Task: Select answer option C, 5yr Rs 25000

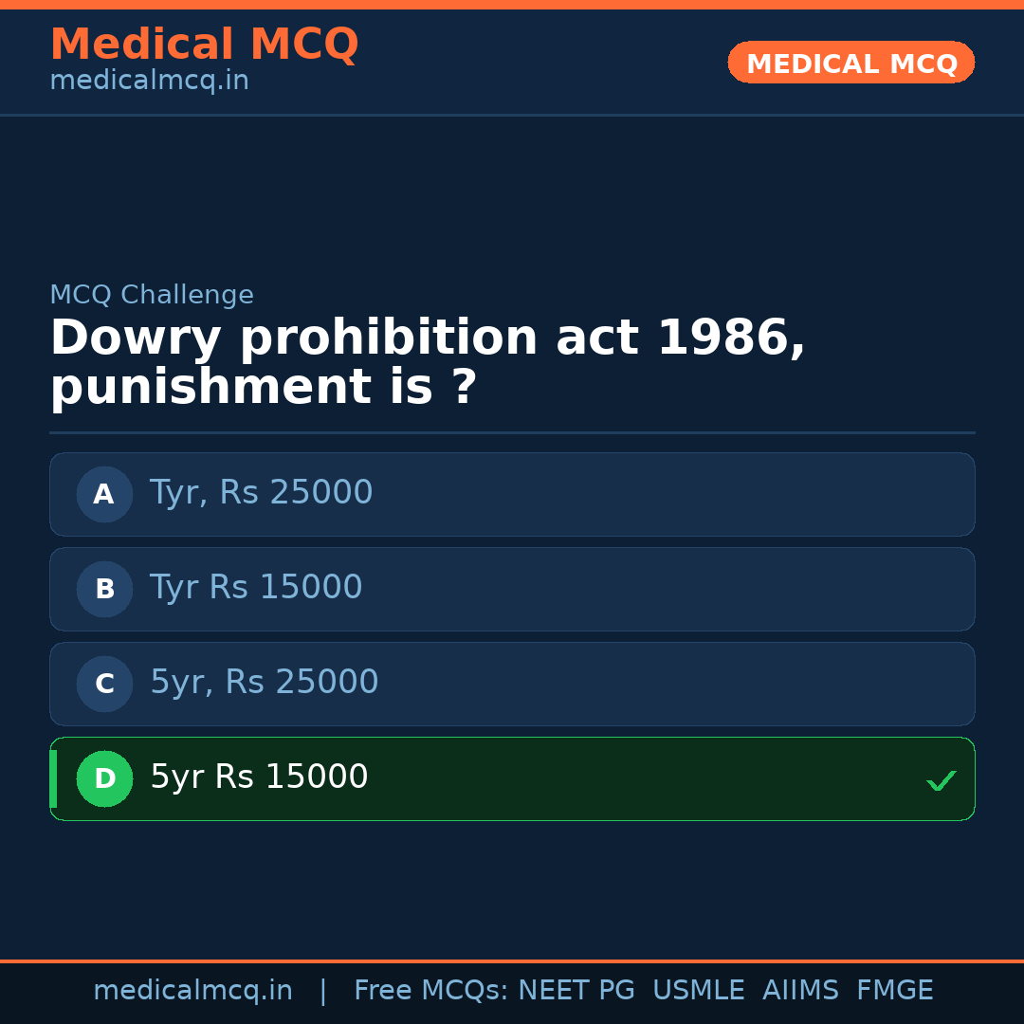Action: [x=512, y=684]
